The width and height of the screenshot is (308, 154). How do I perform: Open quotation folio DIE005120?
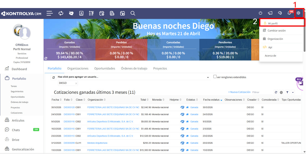click(x=69, y=107)
